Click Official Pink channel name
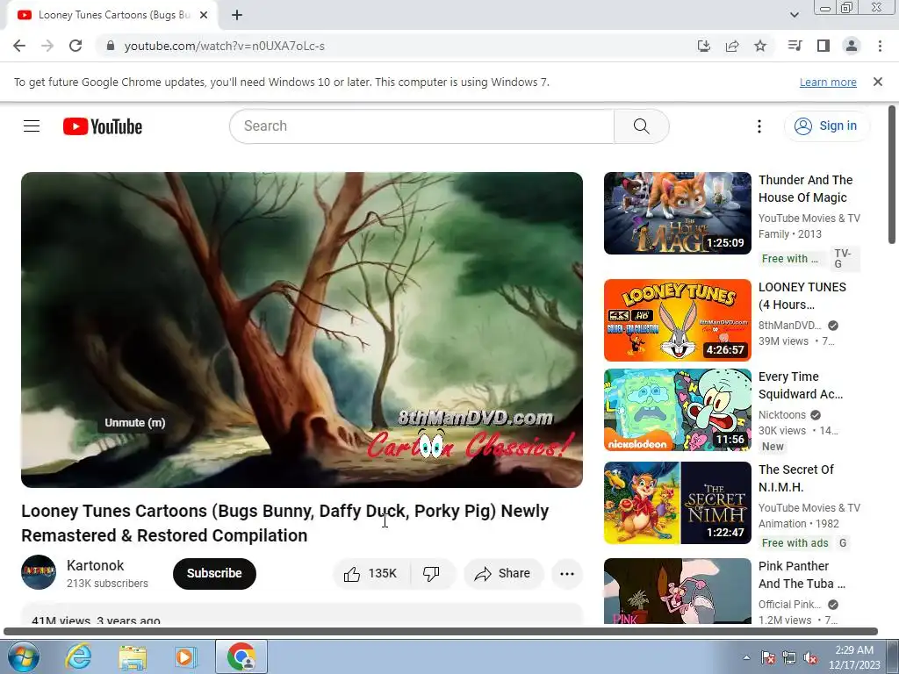The height and width of the screenshot is (674, 899). tap(789, 605)
